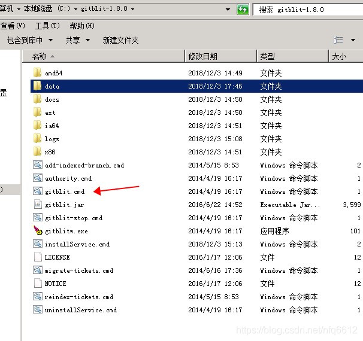Open the address bar history dropdown

pyautogui.click(x=228, y=10)
